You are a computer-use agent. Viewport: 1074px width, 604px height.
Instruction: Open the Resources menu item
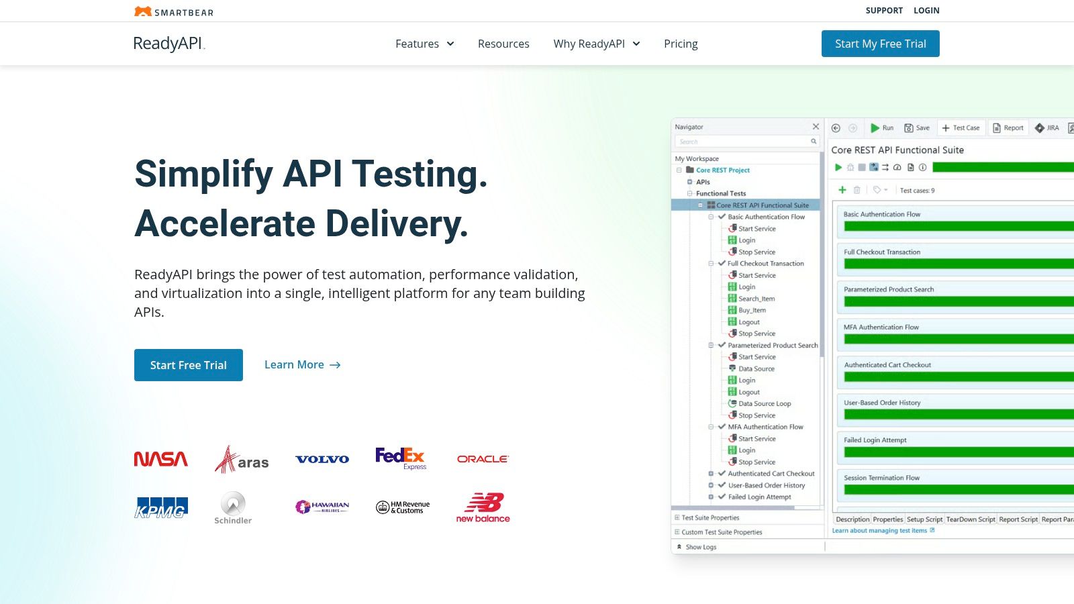(503, 44)
